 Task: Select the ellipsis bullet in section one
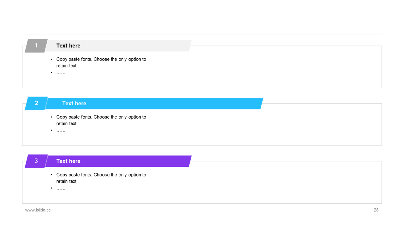[x=61, y=73]
